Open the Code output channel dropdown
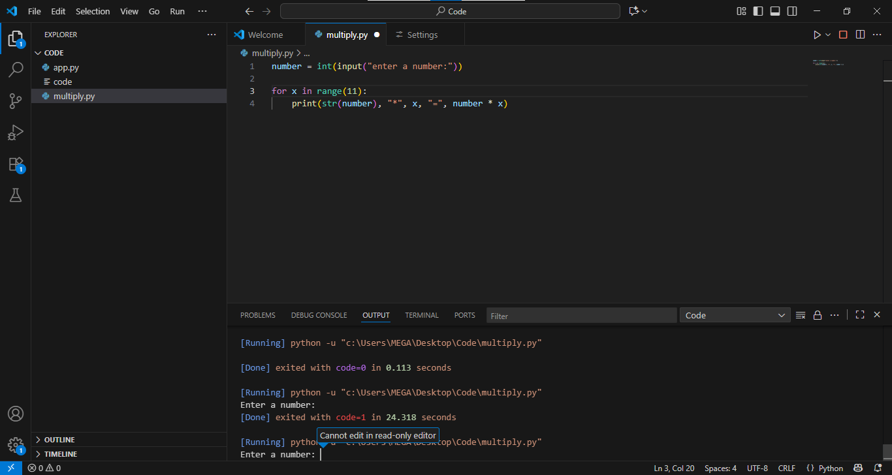892x475 pixels. pyautogui.click(x=735, y=315)
